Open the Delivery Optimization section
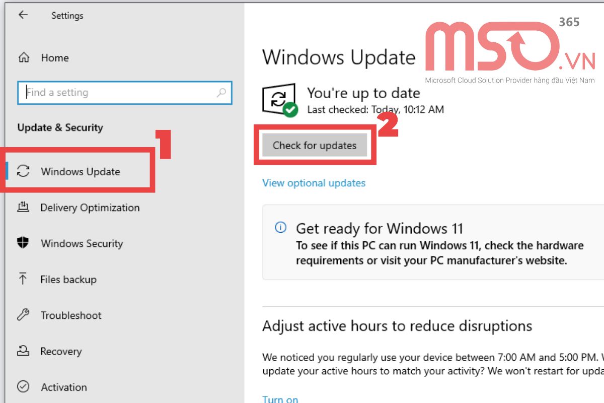 click(x=90, y=208)
